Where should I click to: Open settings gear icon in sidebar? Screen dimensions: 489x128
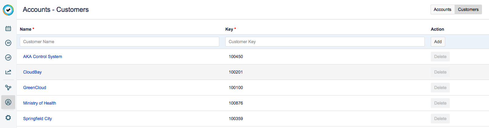click(8, 118)
